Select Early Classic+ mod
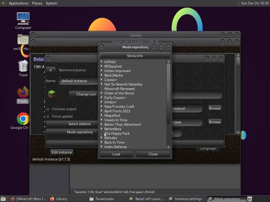Screen dimensions: 270x202 115,98
